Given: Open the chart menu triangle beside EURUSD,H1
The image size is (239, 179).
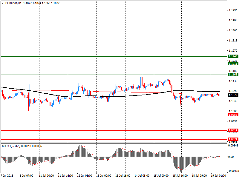Looking at the screenshot, I should 3,3.
